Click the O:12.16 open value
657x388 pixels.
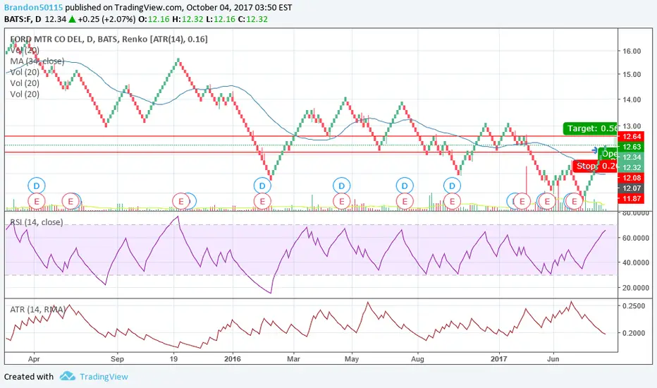(154, 19)
